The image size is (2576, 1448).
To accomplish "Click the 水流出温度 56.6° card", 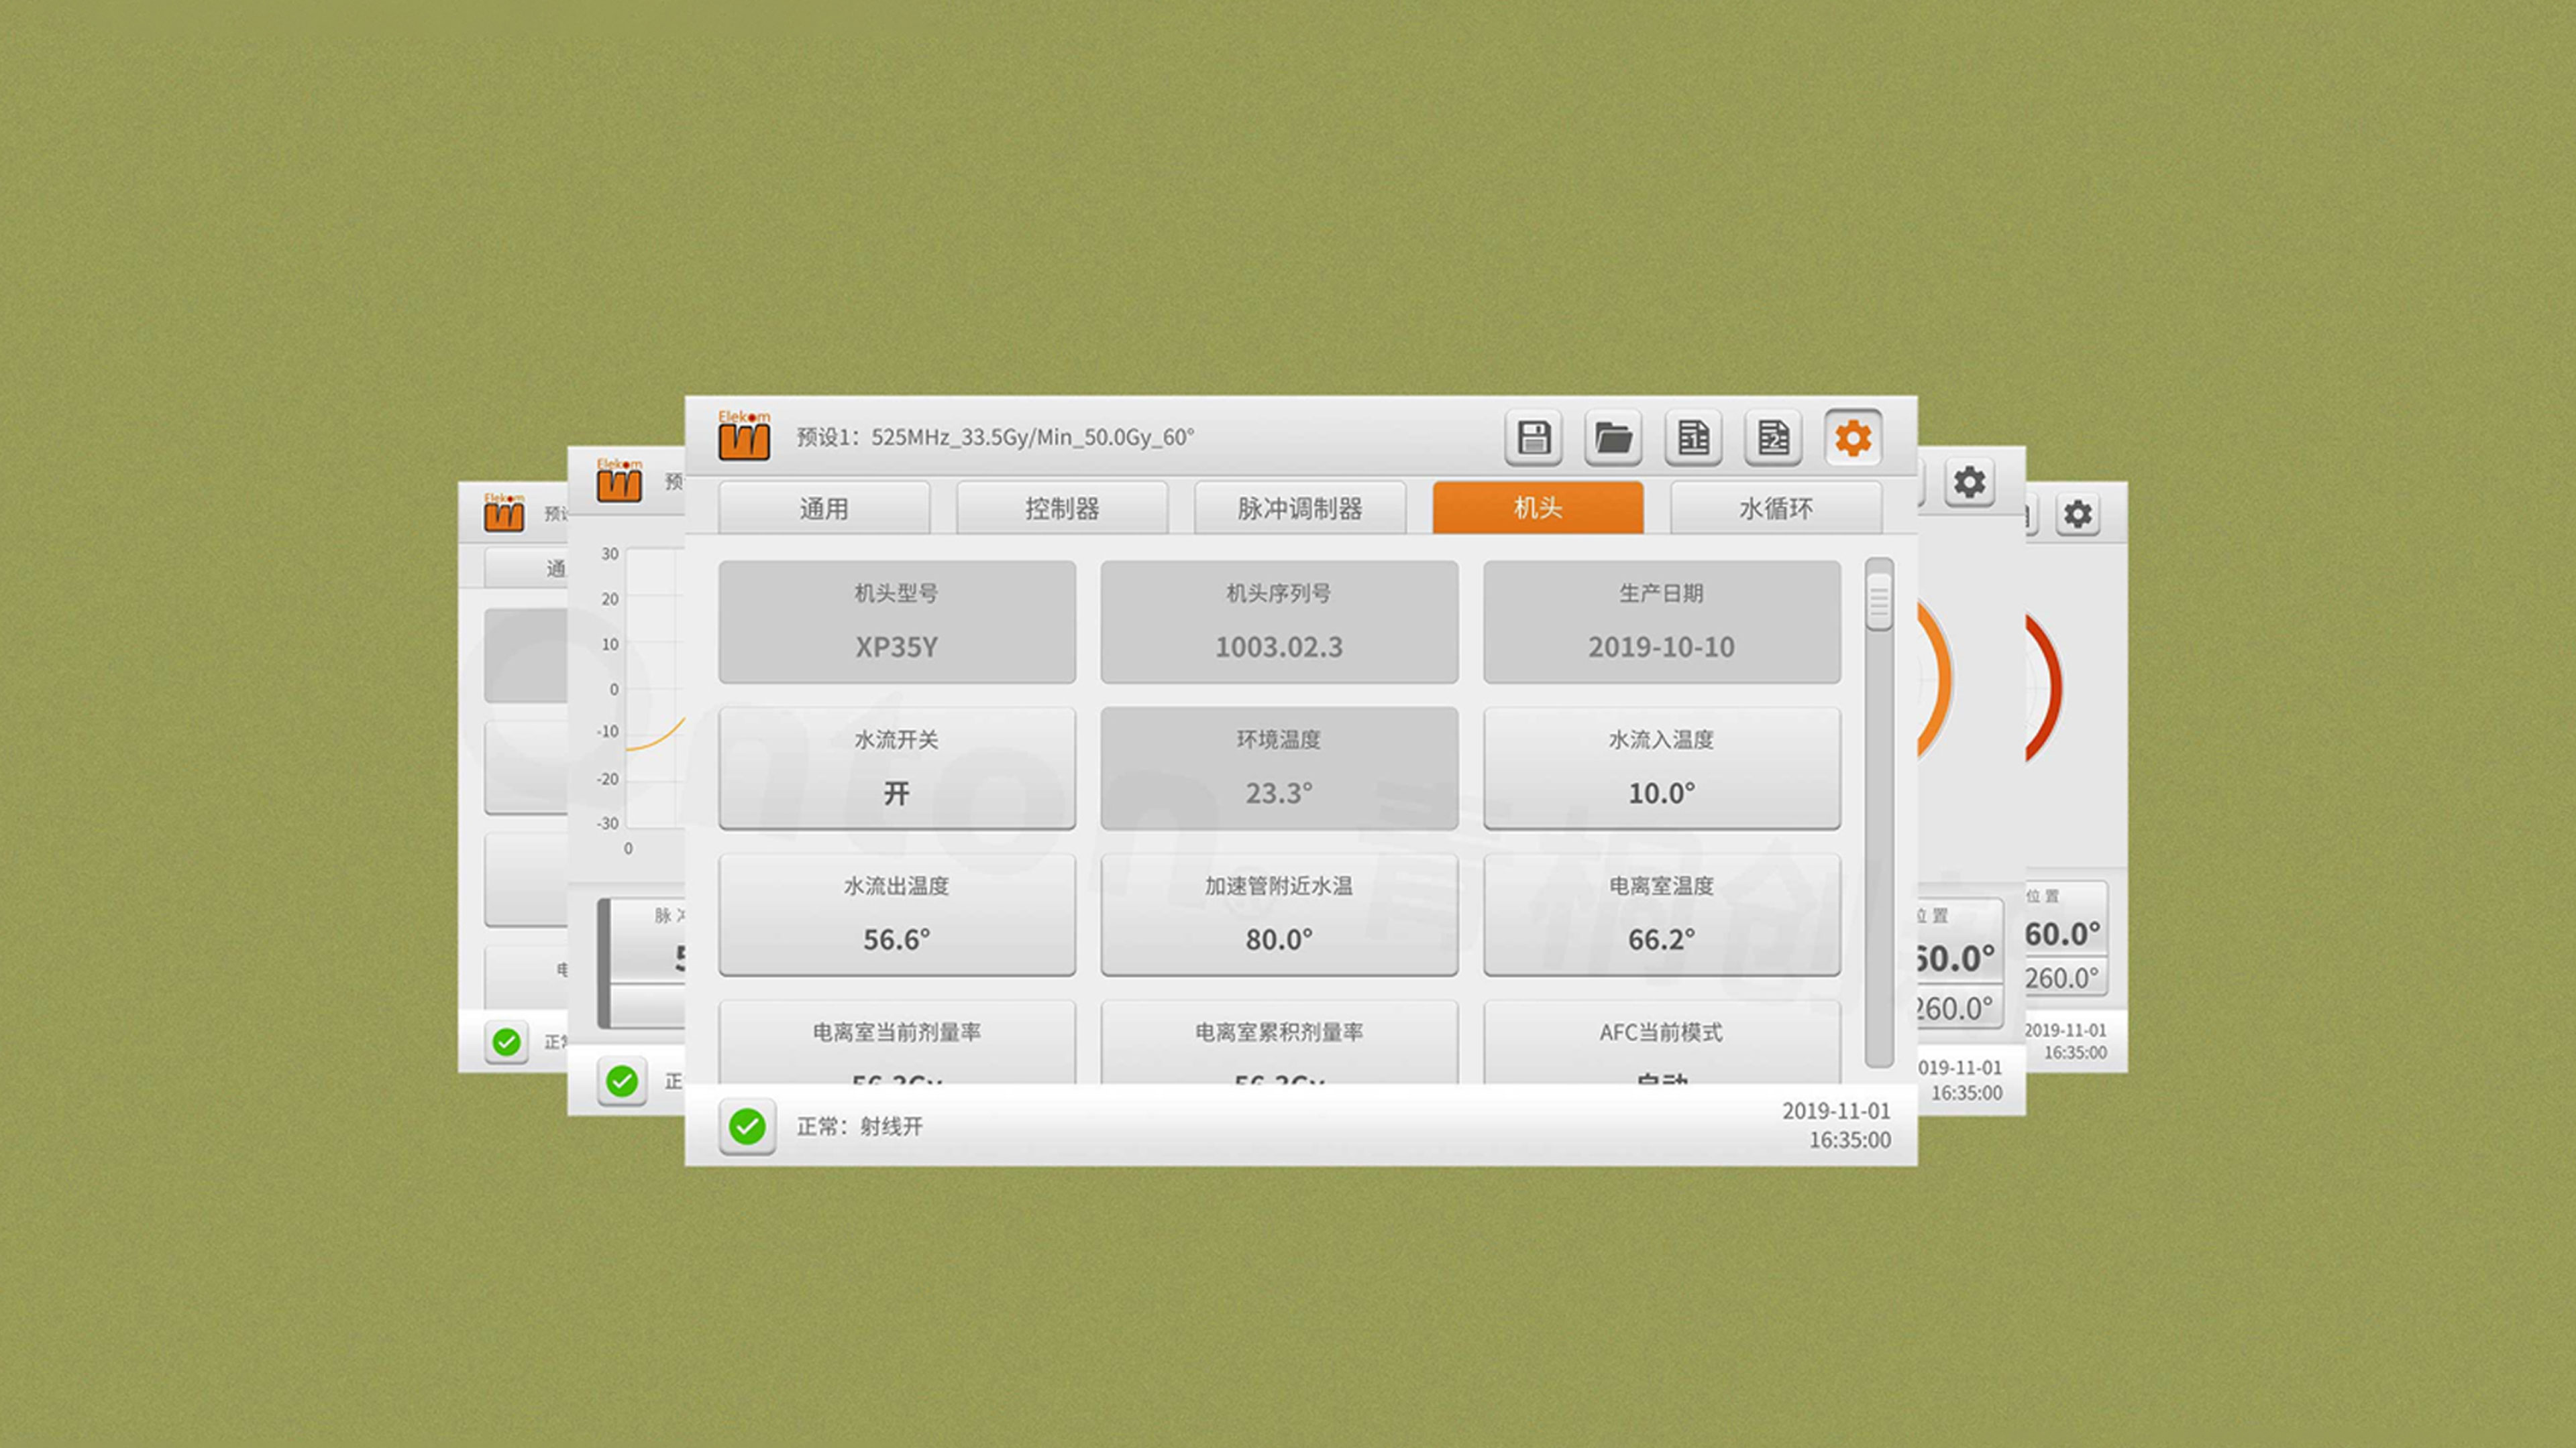I will tap(897, 914).
